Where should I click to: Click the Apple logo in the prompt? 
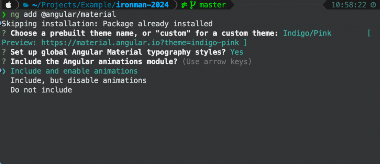9,4
